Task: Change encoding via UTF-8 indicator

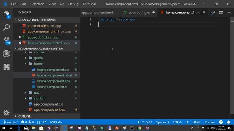Action: pyautogui.click(x=177, y=122)
